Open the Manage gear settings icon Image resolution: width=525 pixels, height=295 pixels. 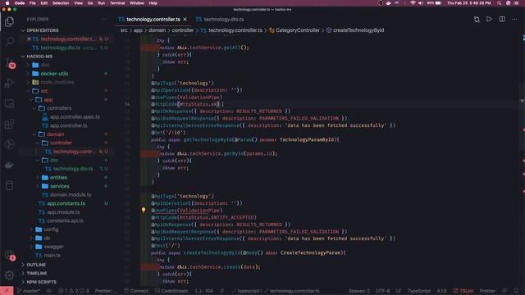click(x=9, y=275)
